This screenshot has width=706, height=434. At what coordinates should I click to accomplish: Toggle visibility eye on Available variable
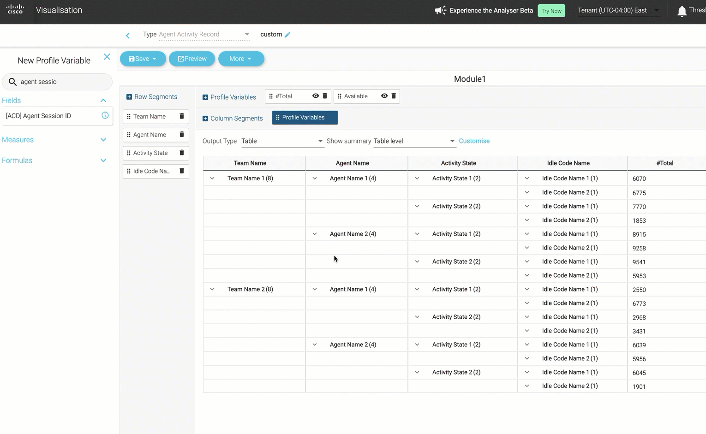(384, 96)
